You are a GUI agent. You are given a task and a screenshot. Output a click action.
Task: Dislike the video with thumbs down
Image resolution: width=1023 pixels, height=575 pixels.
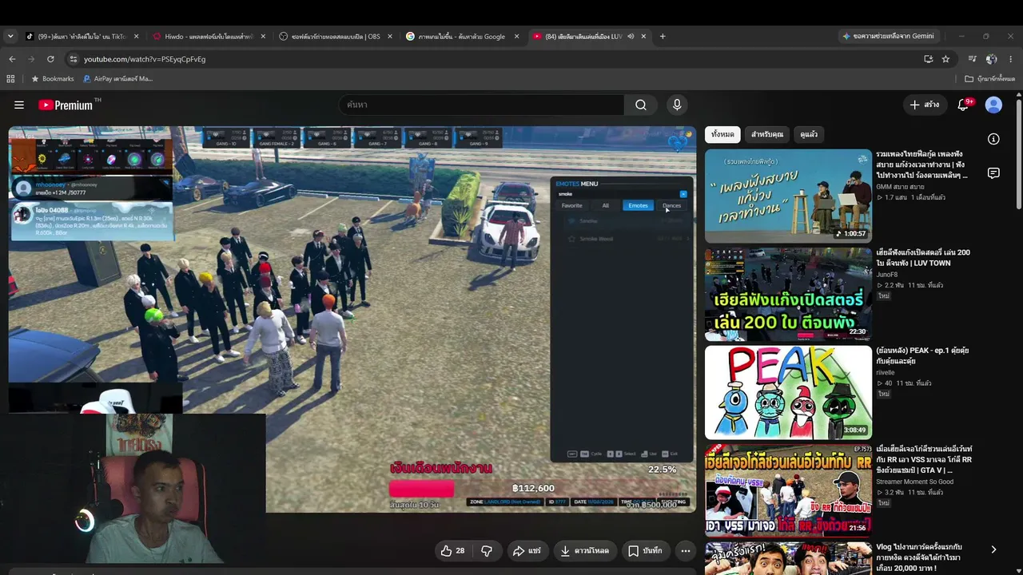(486, 551)
